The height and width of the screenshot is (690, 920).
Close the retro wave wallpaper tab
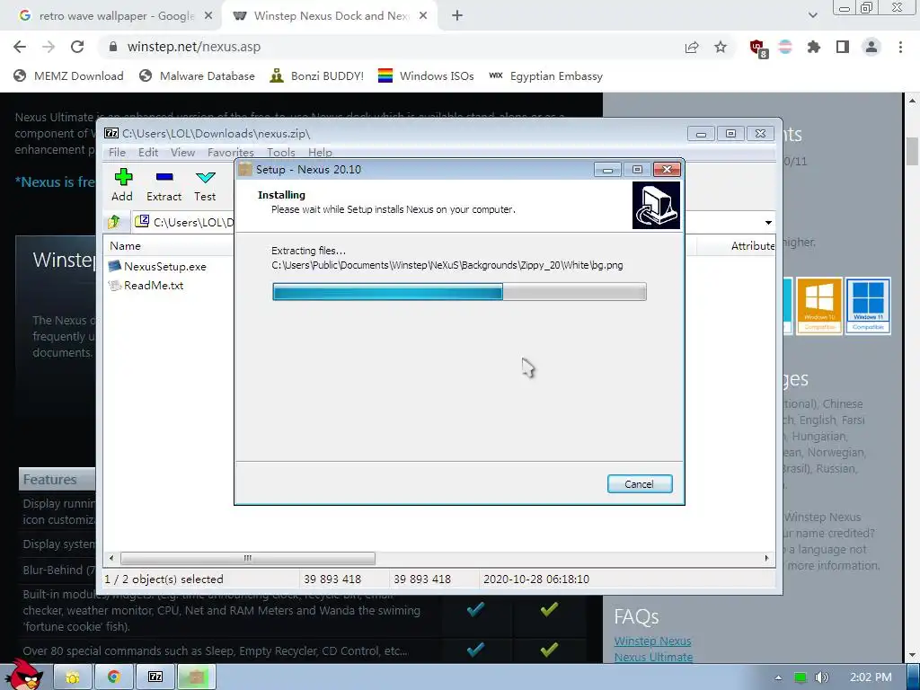click(x=208, y=16)
